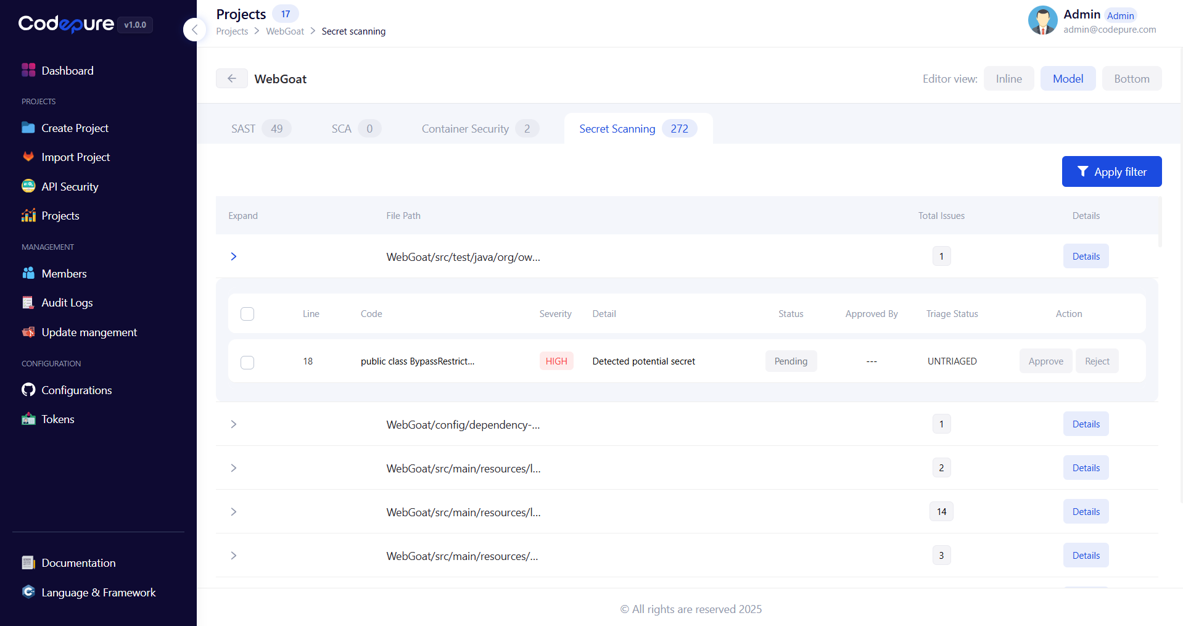Click the funnel icon in Apply filter

(x=1082, y=171)
